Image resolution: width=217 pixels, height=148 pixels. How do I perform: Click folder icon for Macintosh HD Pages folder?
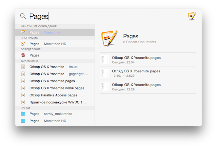(23, 121)
